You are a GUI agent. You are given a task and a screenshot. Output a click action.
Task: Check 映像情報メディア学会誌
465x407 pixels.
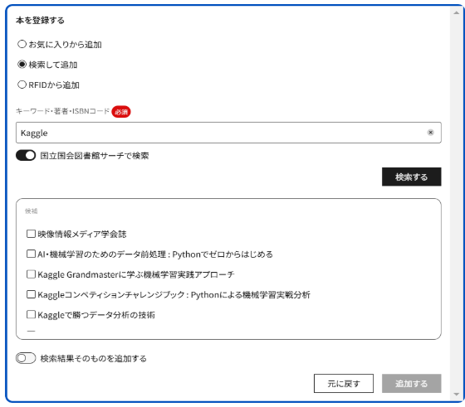coord(32,234)
